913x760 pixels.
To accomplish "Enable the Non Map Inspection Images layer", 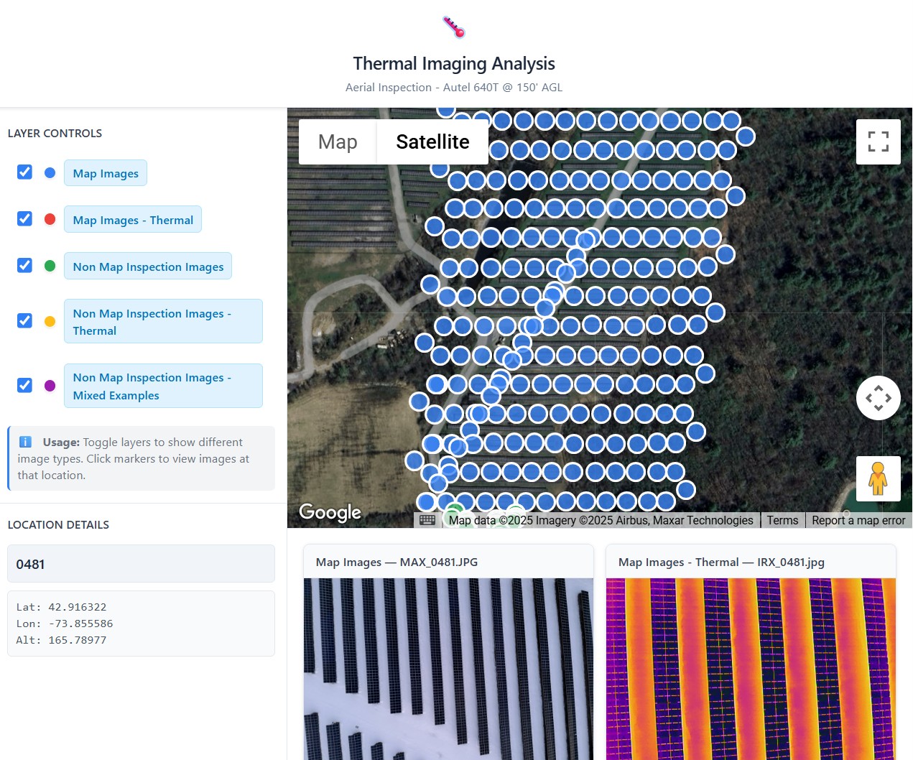I will pos(24,265).
